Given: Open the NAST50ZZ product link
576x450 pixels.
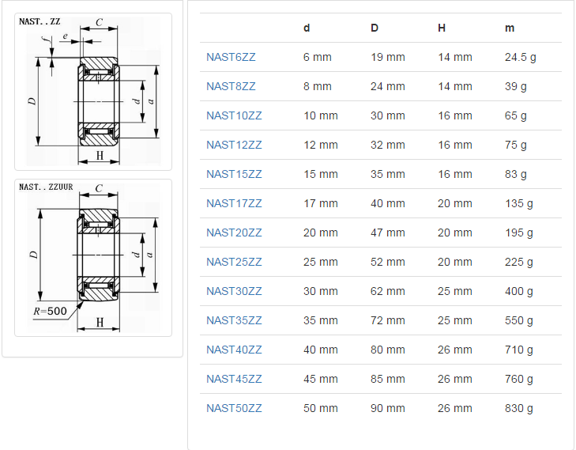Looking at the screenshot, I should [234, 408].
